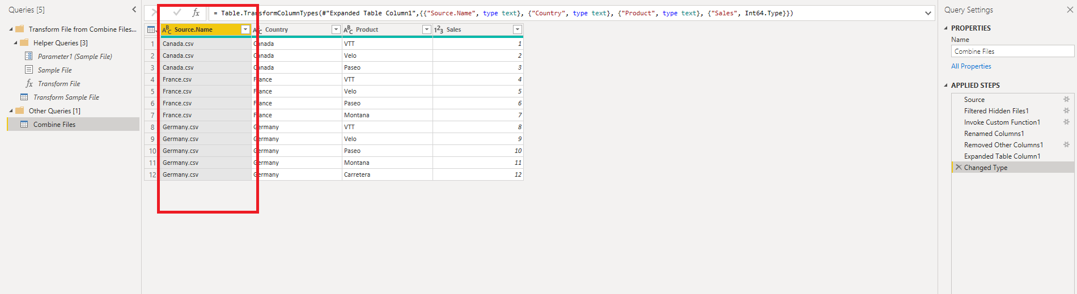1077x294 pixels.
Task: Select the Parameter1 (Sample File) query
Action: (x=75, y=57)
